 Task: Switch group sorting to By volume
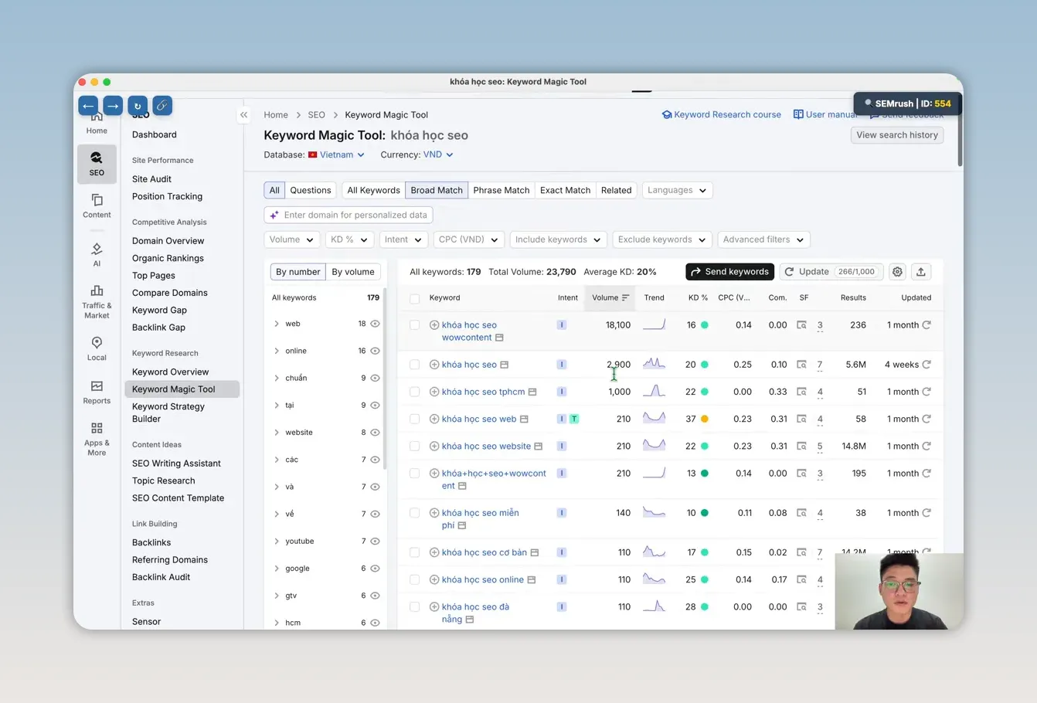pyautogui.click(x=353, y=272)
